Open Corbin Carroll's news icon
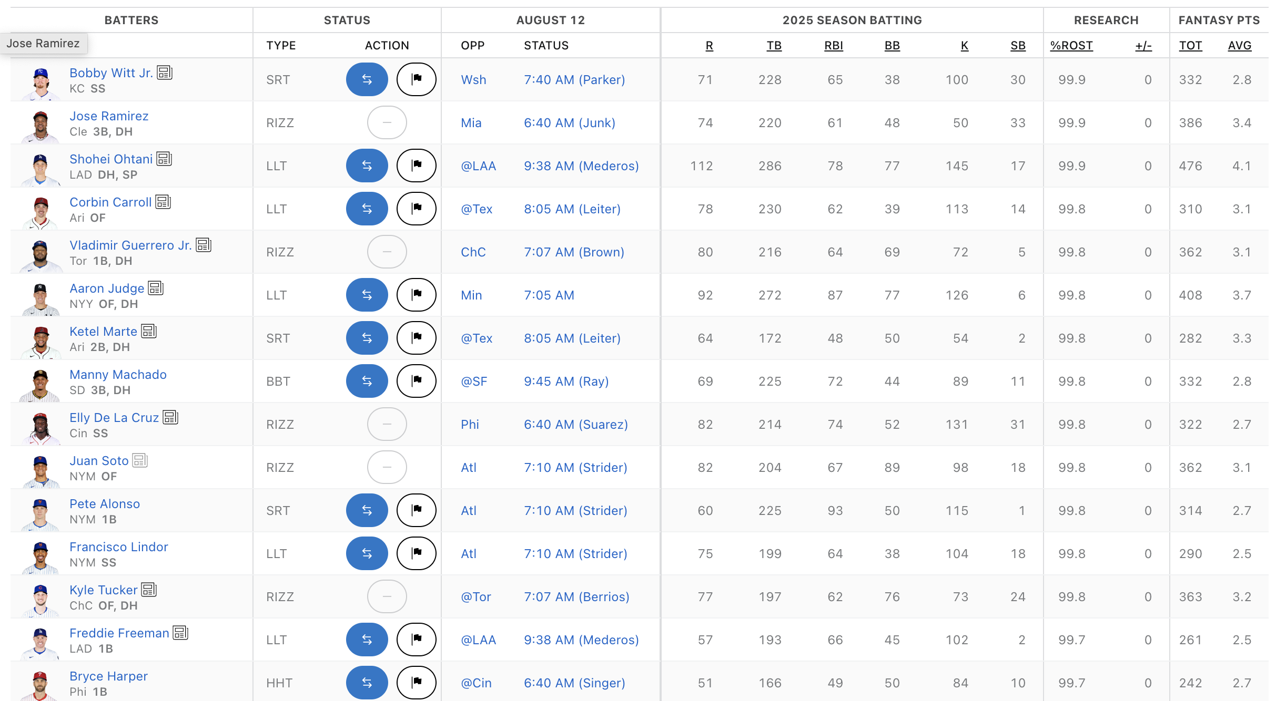The height and width of the screenshot is (701, 1276). tap(164, 201)
